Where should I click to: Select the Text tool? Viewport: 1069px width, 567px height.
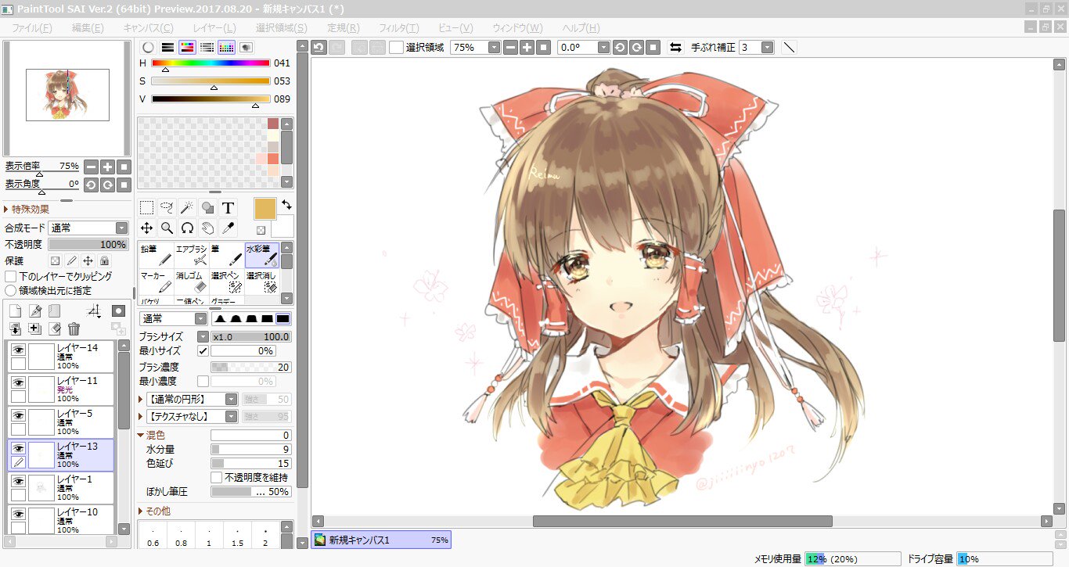click(x=228, y=207)
